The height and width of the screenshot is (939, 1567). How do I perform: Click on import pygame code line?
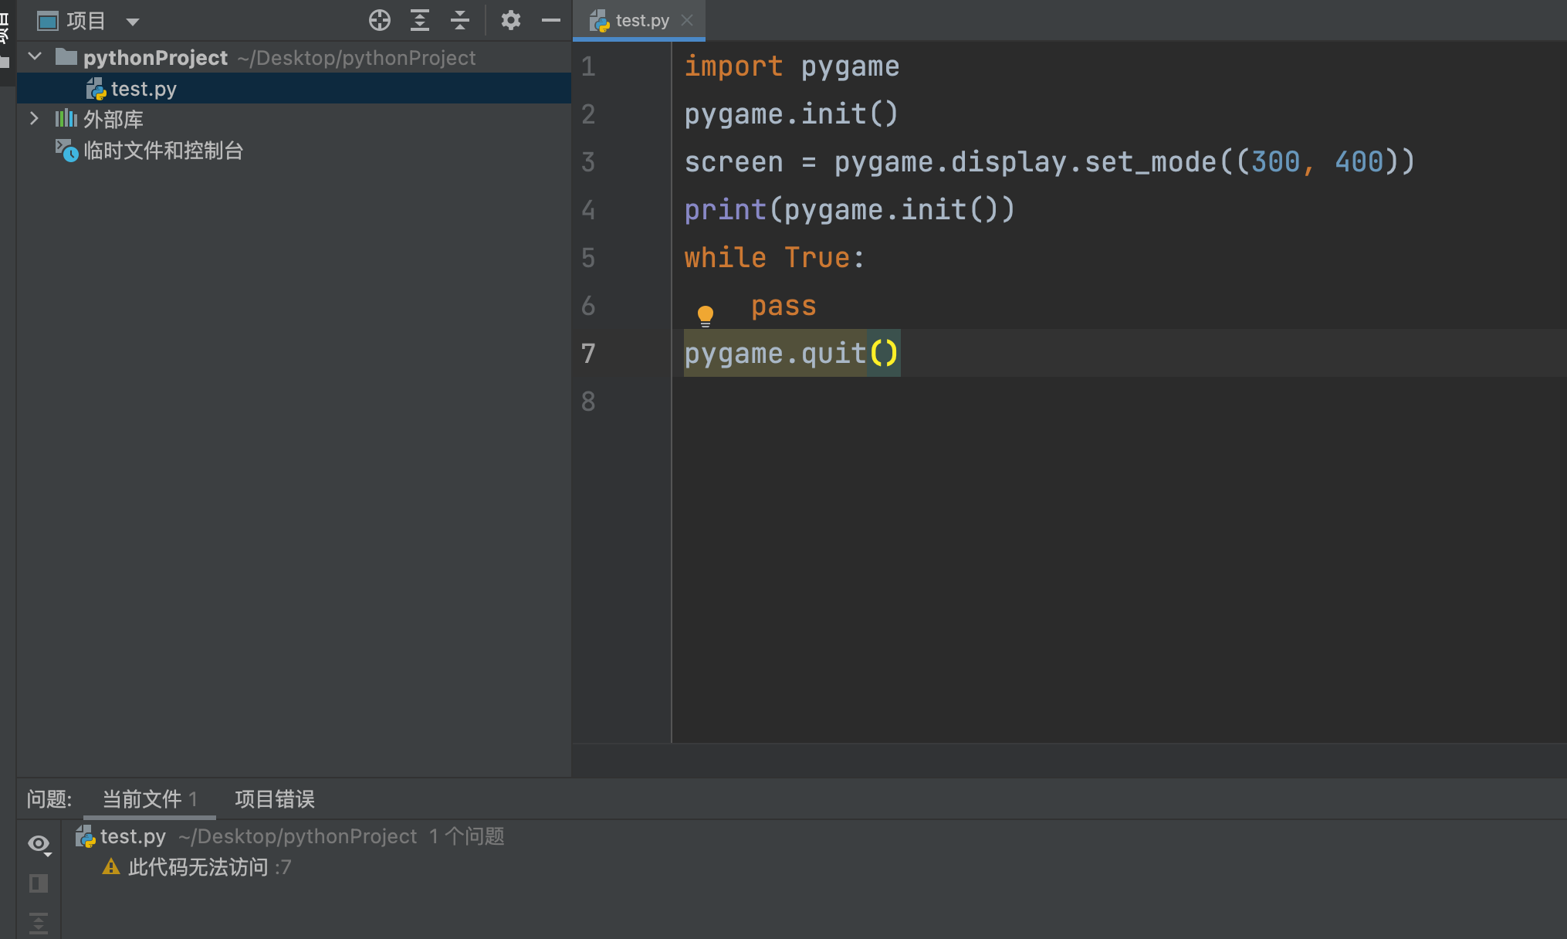point(792,66)
